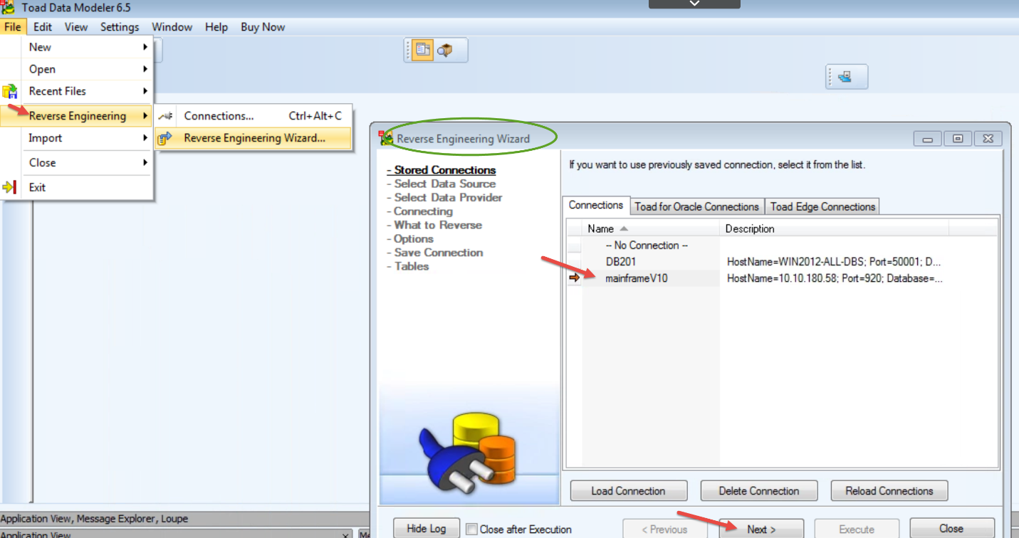The height and width of the screenshot is (538, 1019).
Task: Click the floating toolbar computer icon
Action: pyautogui.click(x=845, y=77)
